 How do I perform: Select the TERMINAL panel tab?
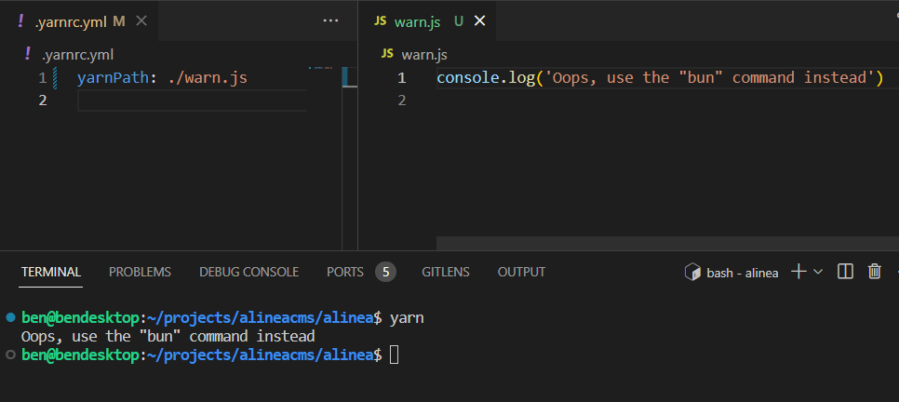pyautogui.click(x=51, y=272)
